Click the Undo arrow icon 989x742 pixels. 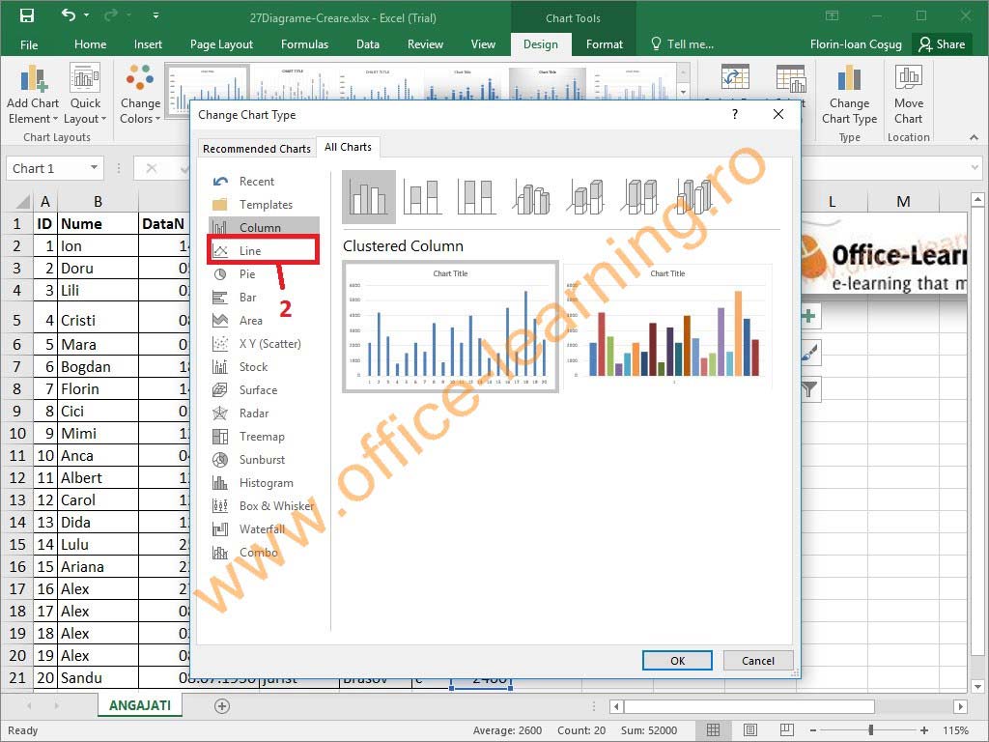pyautogui.click(x=69, y=15)
